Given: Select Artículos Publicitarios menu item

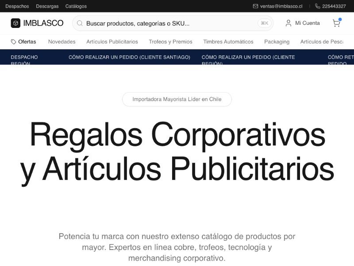Looking at the screenshot, I should click(112, 42).
